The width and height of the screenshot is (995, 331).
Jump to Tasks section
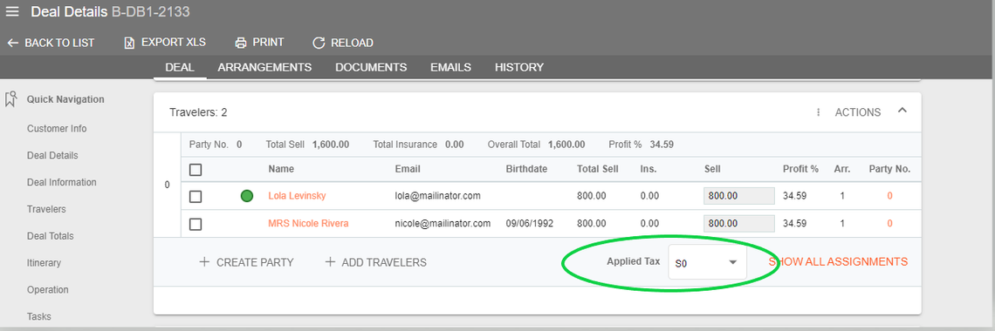click(x=39, y=316)
